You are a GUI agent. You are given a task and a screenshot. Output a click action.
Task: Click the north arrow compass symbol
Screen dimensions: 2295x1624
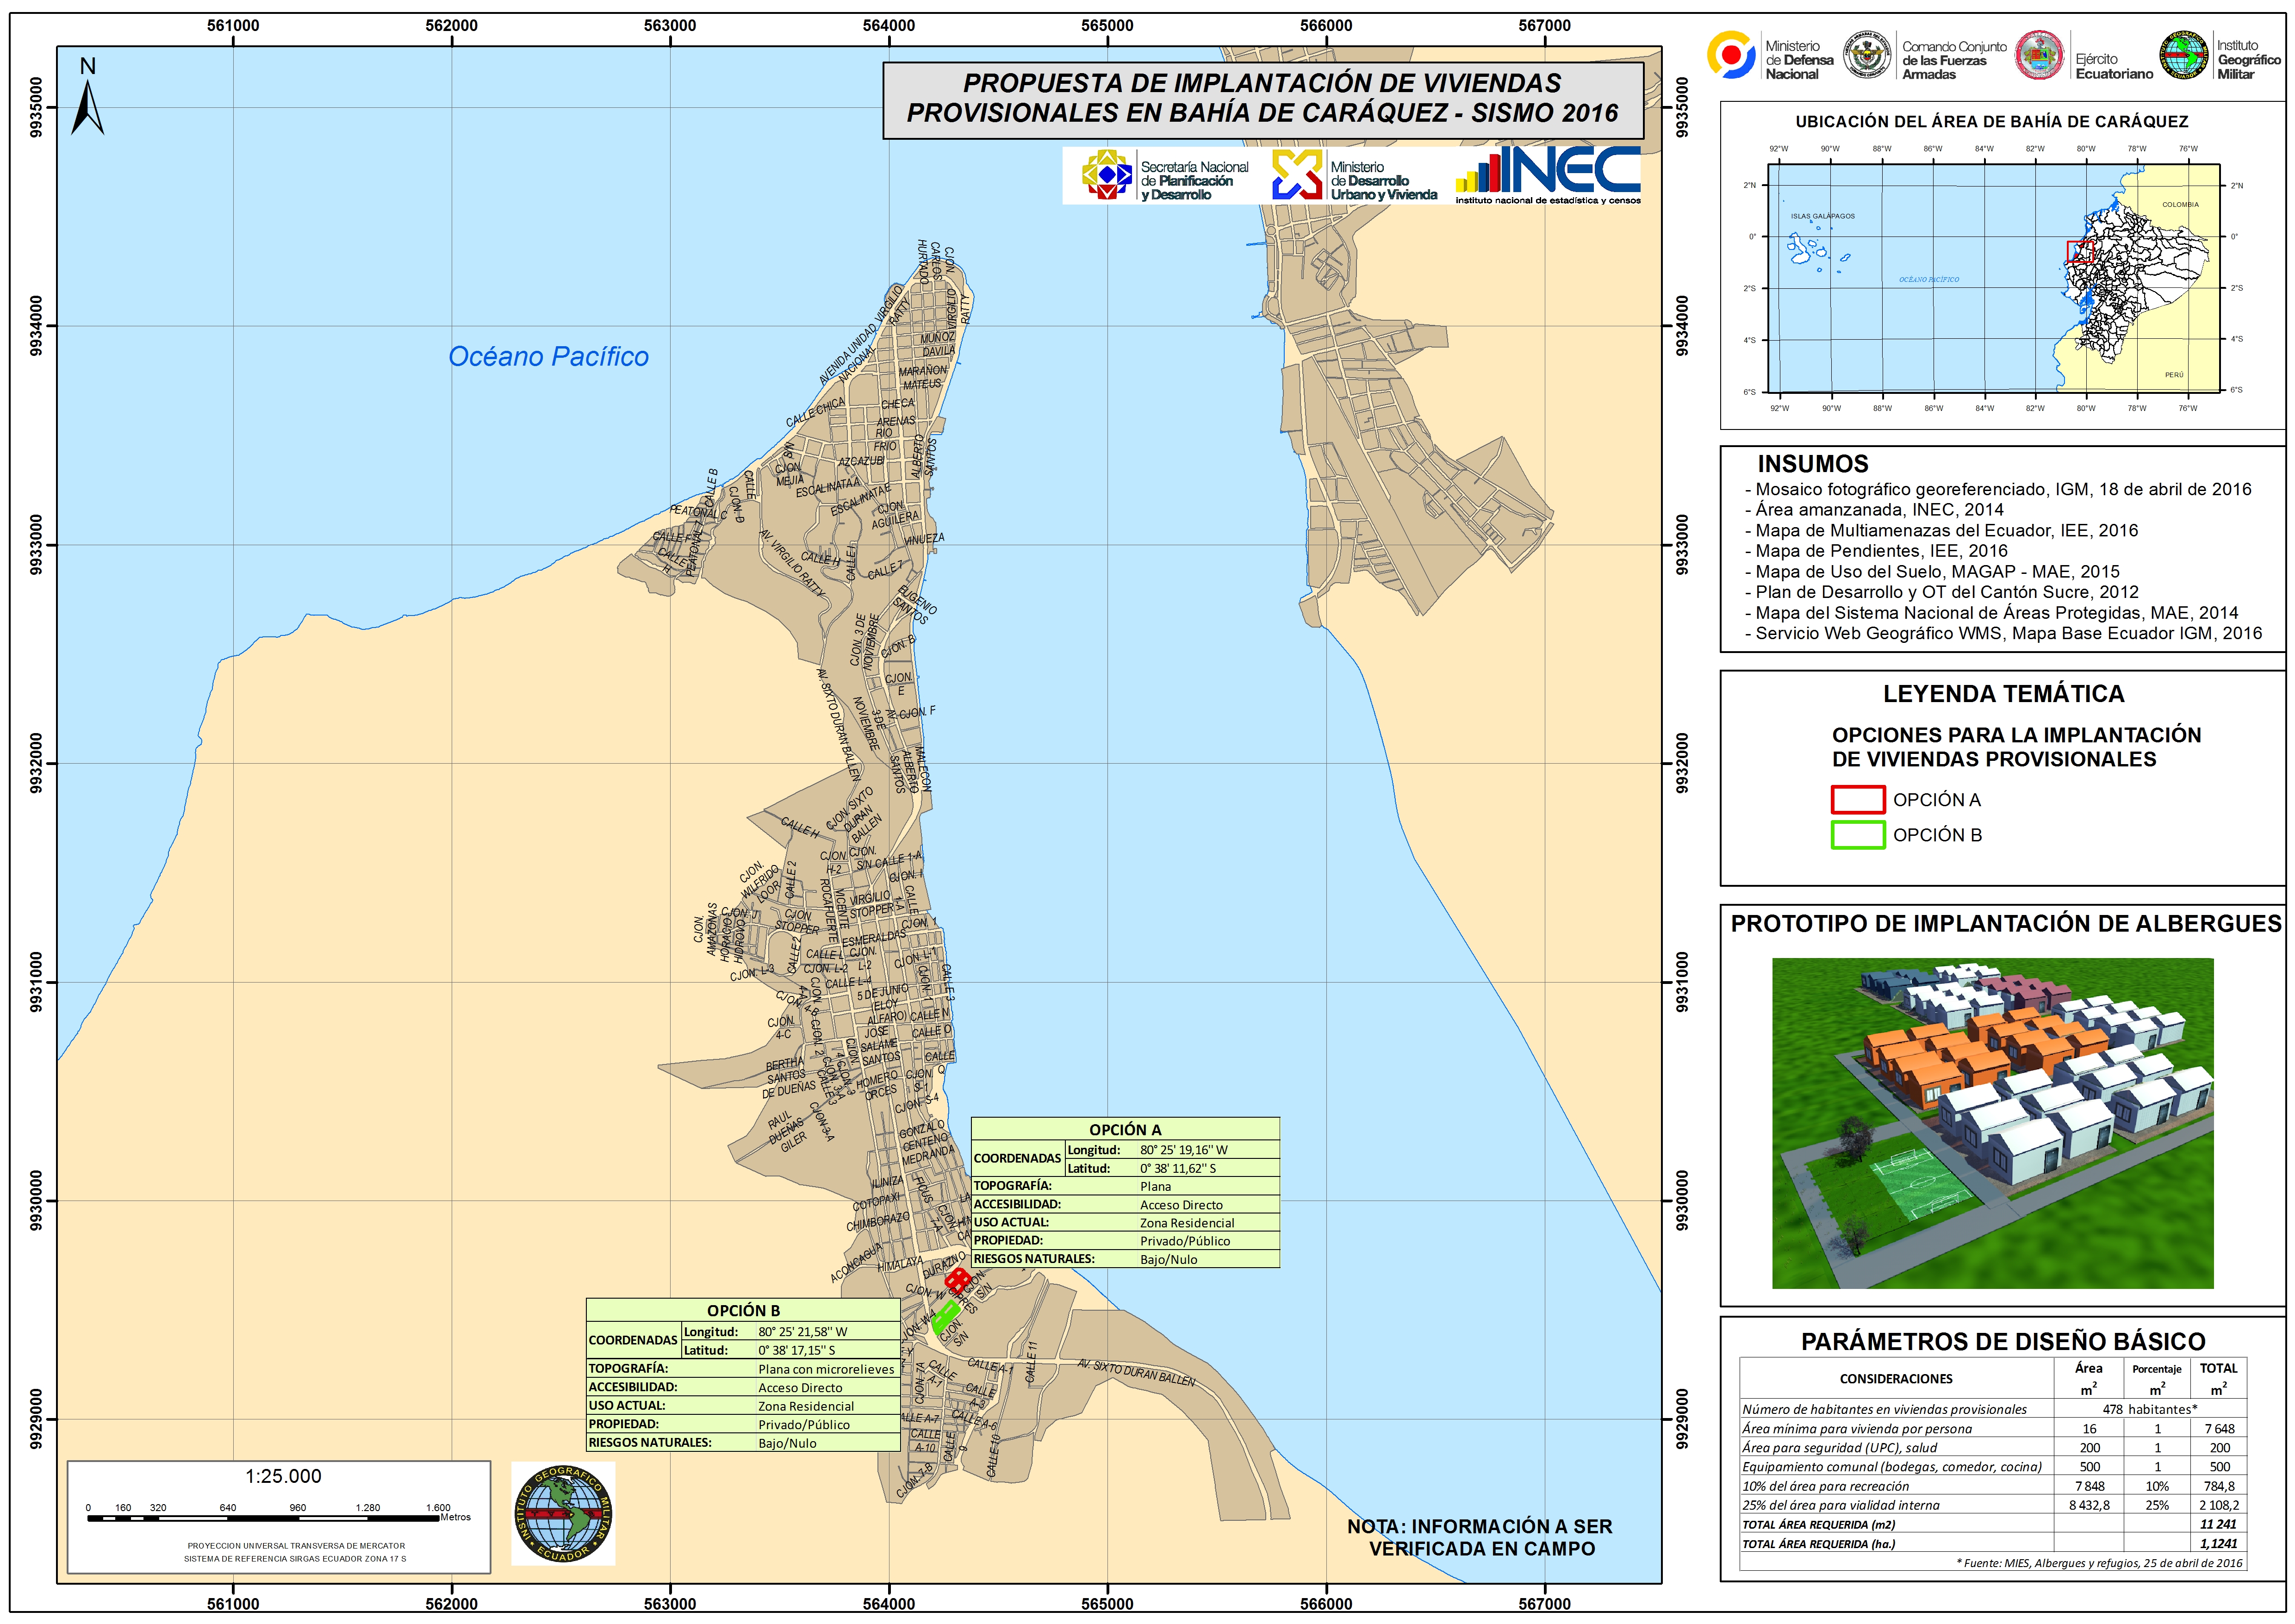pos(87,108)
